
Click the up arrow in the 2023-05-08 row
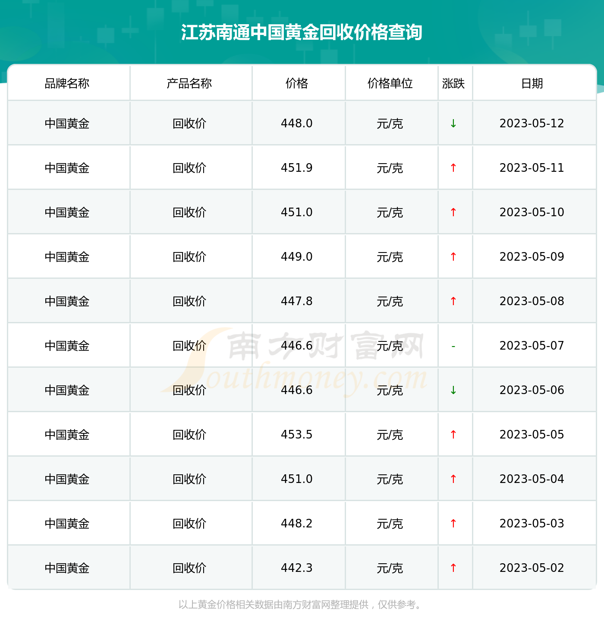(453, 301)
